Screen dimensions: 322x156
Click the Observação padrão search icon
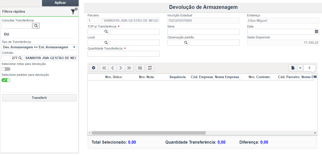[186, 42]
